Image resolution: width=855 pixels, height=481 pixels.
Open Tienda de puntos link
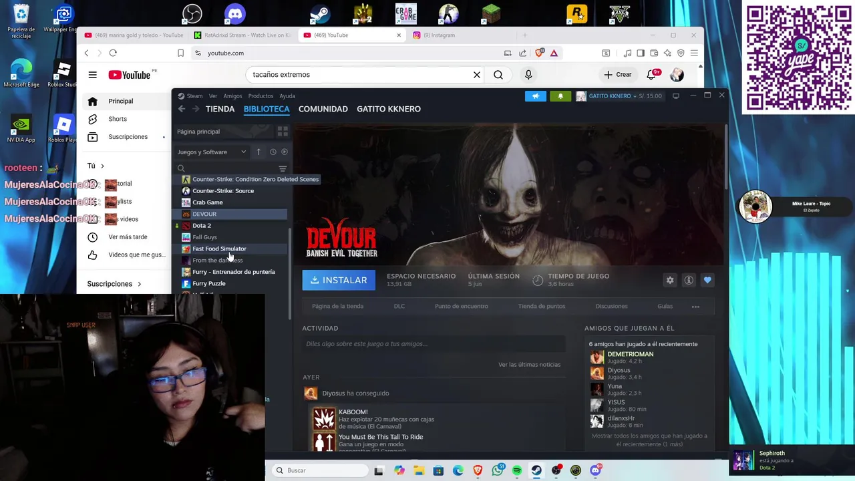(542, 307)
